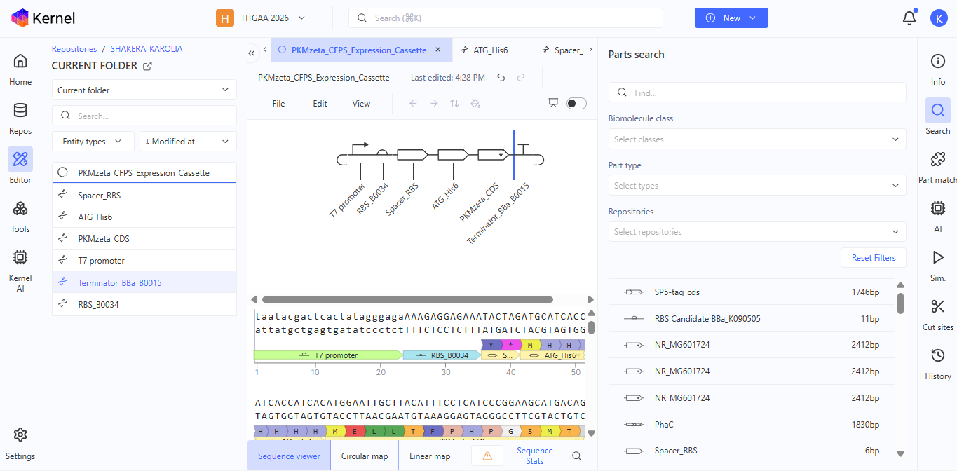Open current folder in external link icon

coord(147,66)
